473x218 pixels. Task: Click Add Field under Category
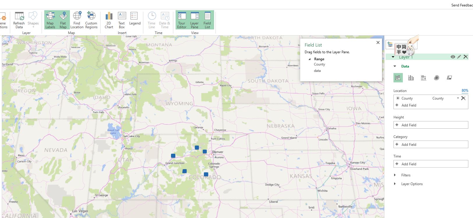pos(431,144)
